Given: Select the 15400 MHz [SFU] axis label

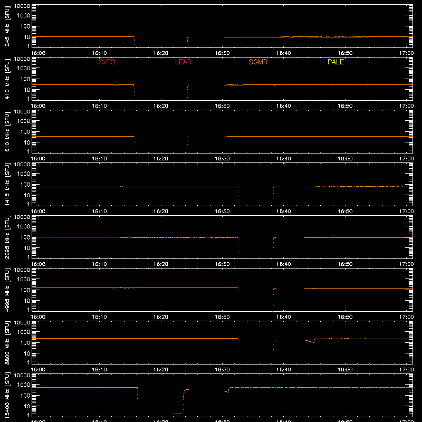Looking at the screenshot, I should click(x=7, y=395).
